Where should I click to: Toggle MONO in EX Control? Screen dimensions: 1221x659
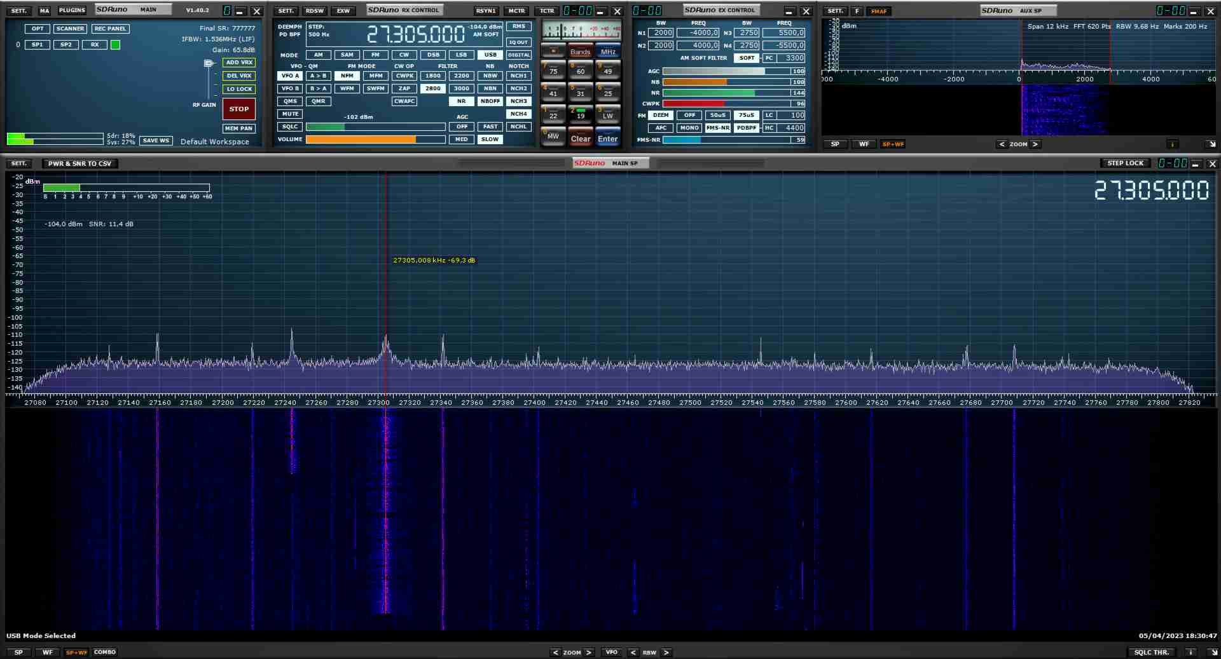click(x=689, y=128)
